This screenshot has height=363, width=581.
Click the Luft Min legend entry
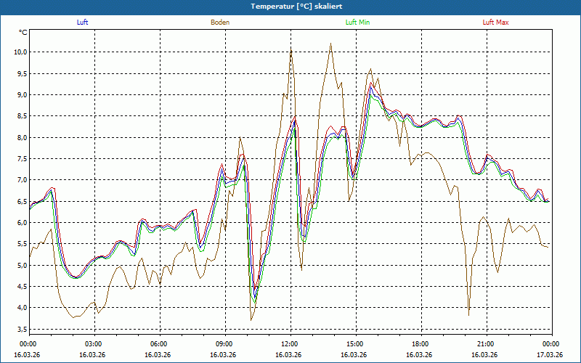coord(359,23)
